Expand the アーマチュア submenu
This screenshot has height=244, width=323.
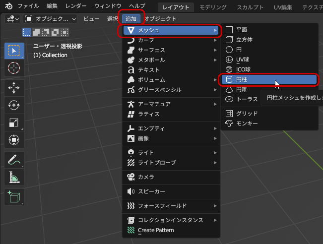[171, 104]
